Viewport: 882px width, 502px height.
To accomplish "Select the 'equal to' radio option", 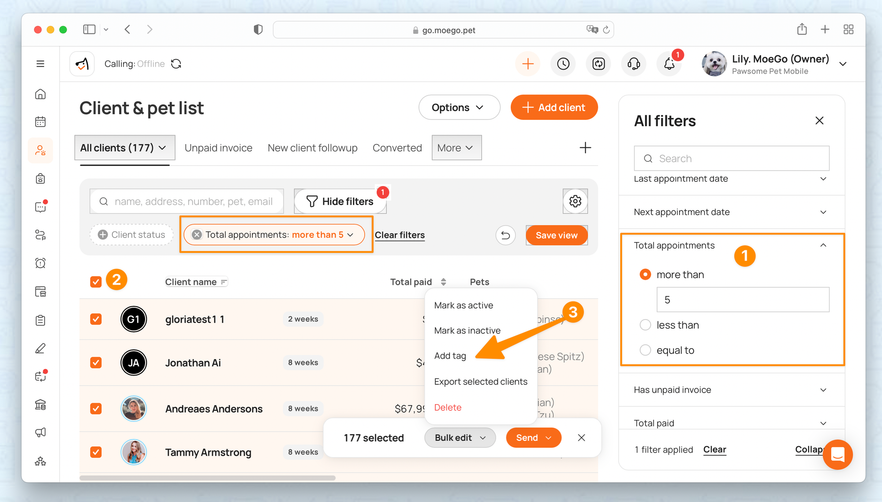I will click(645, 350).
